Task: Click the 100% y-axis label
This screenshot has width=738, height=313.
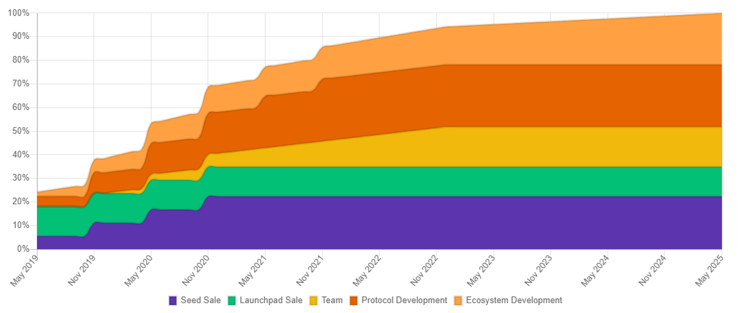Action: tap(18, 13)
